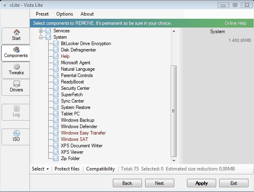The height and width of the screenshot is (192, 254).
Task: Tick Tablet PC checkbox
Action: pos(56,114)
